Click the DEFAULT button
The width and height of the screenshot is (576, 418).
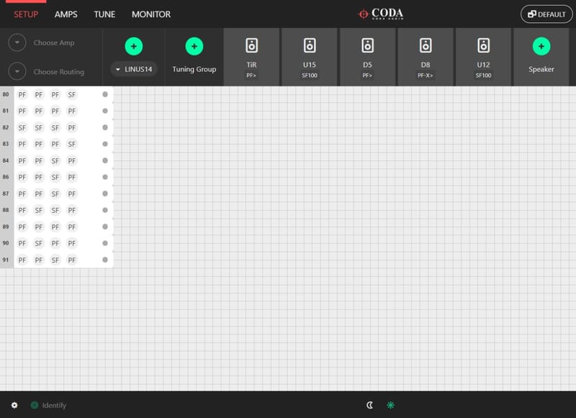(546, 14)
